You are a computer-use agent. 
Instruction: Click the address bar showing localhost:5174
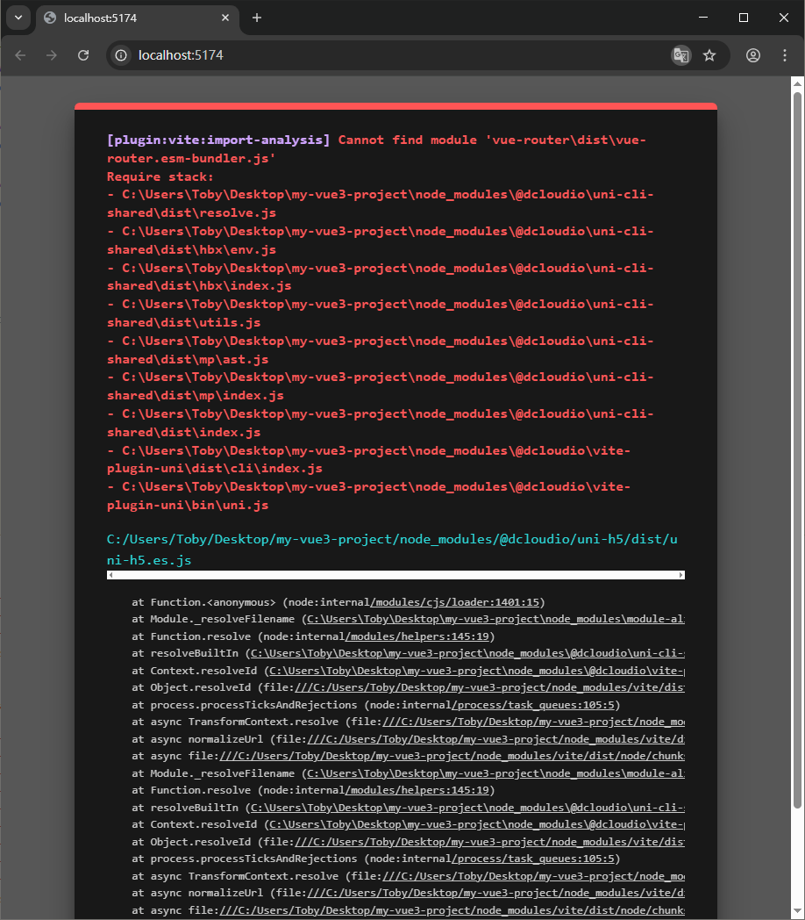pyautogui.click(x=395, y=55)
